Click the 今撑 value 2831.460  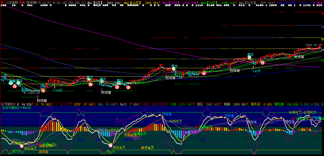[x=185, y=104]
